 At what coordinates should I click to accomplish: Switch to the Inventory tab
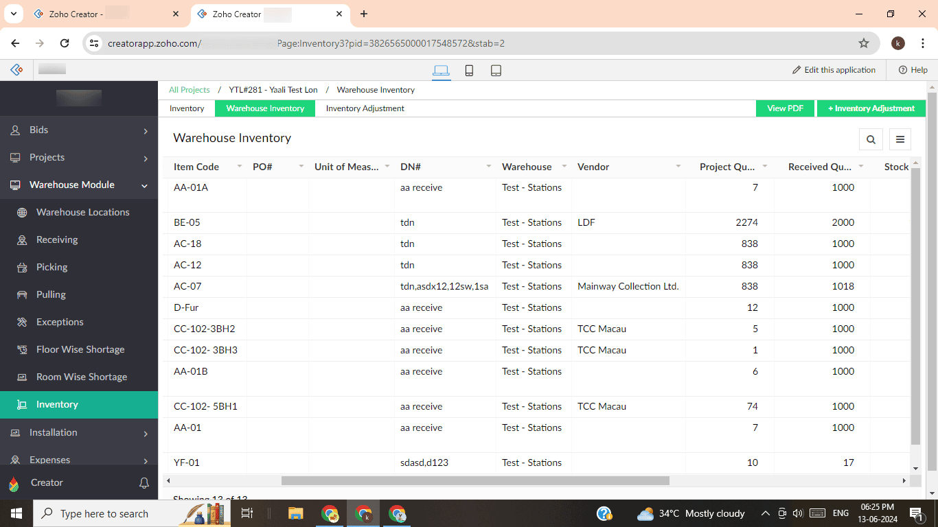click(x=186, y=108)
